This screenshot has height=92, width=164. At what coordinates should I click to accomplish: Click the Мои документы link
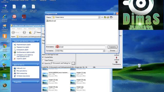click(22, 71)
